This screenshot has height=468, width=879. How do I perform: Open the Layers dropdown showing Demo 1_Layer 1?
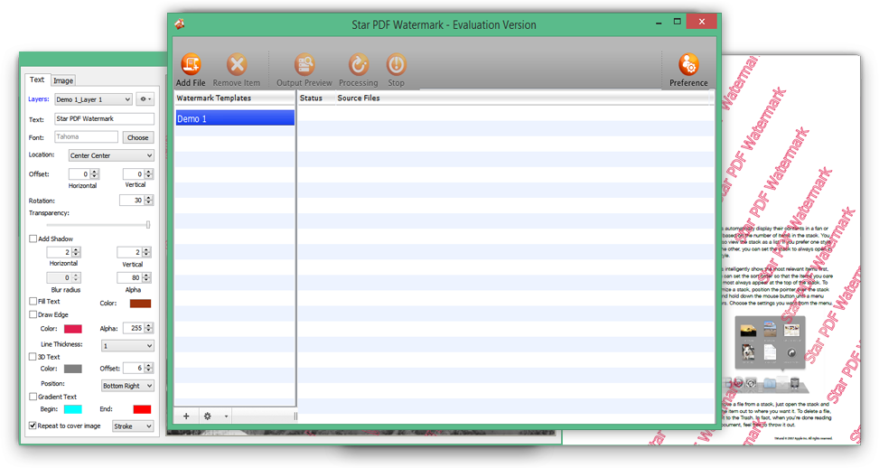click(x=92, y=99)
